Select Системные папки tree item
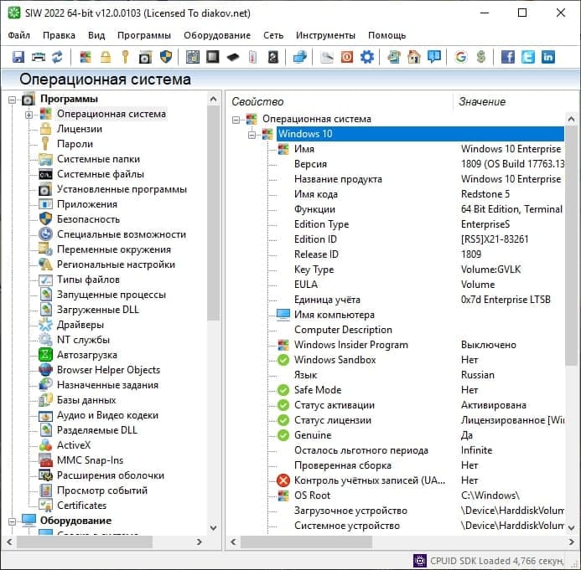581x570 pixels. pos(98,159)
